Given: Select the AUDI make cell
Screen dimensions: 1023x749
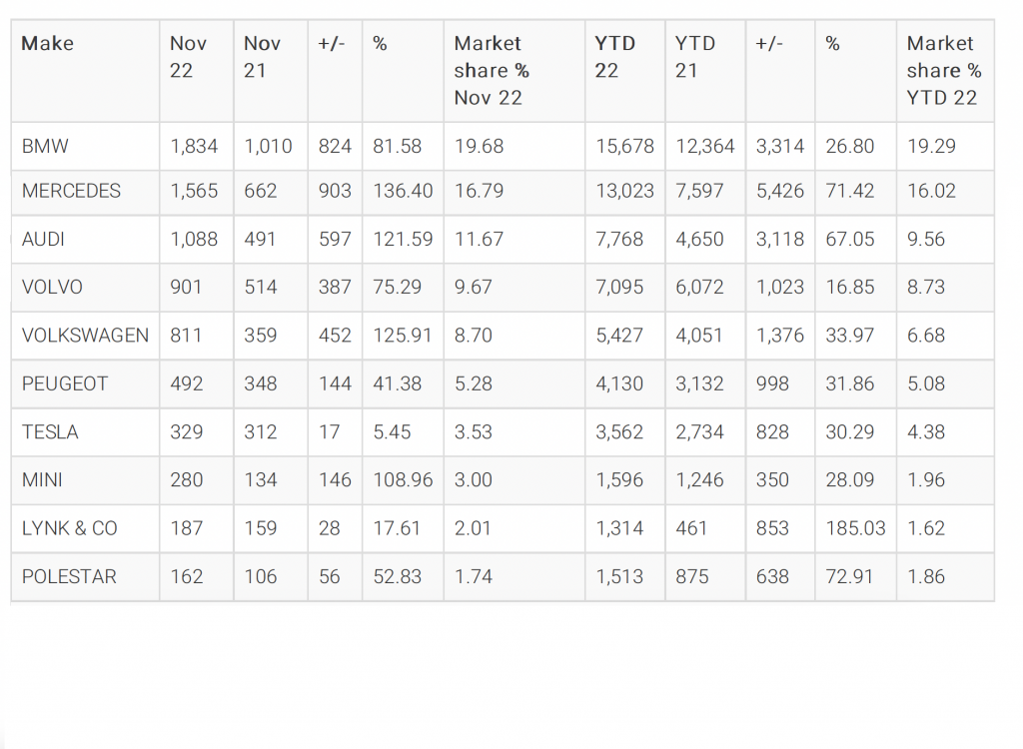Looking at the screenshot, I should point(44,240).
